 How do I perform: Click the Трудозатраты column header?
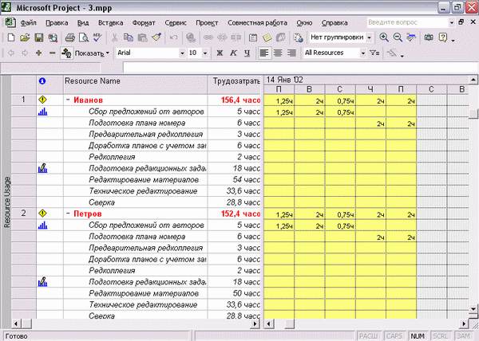point(234,84)
